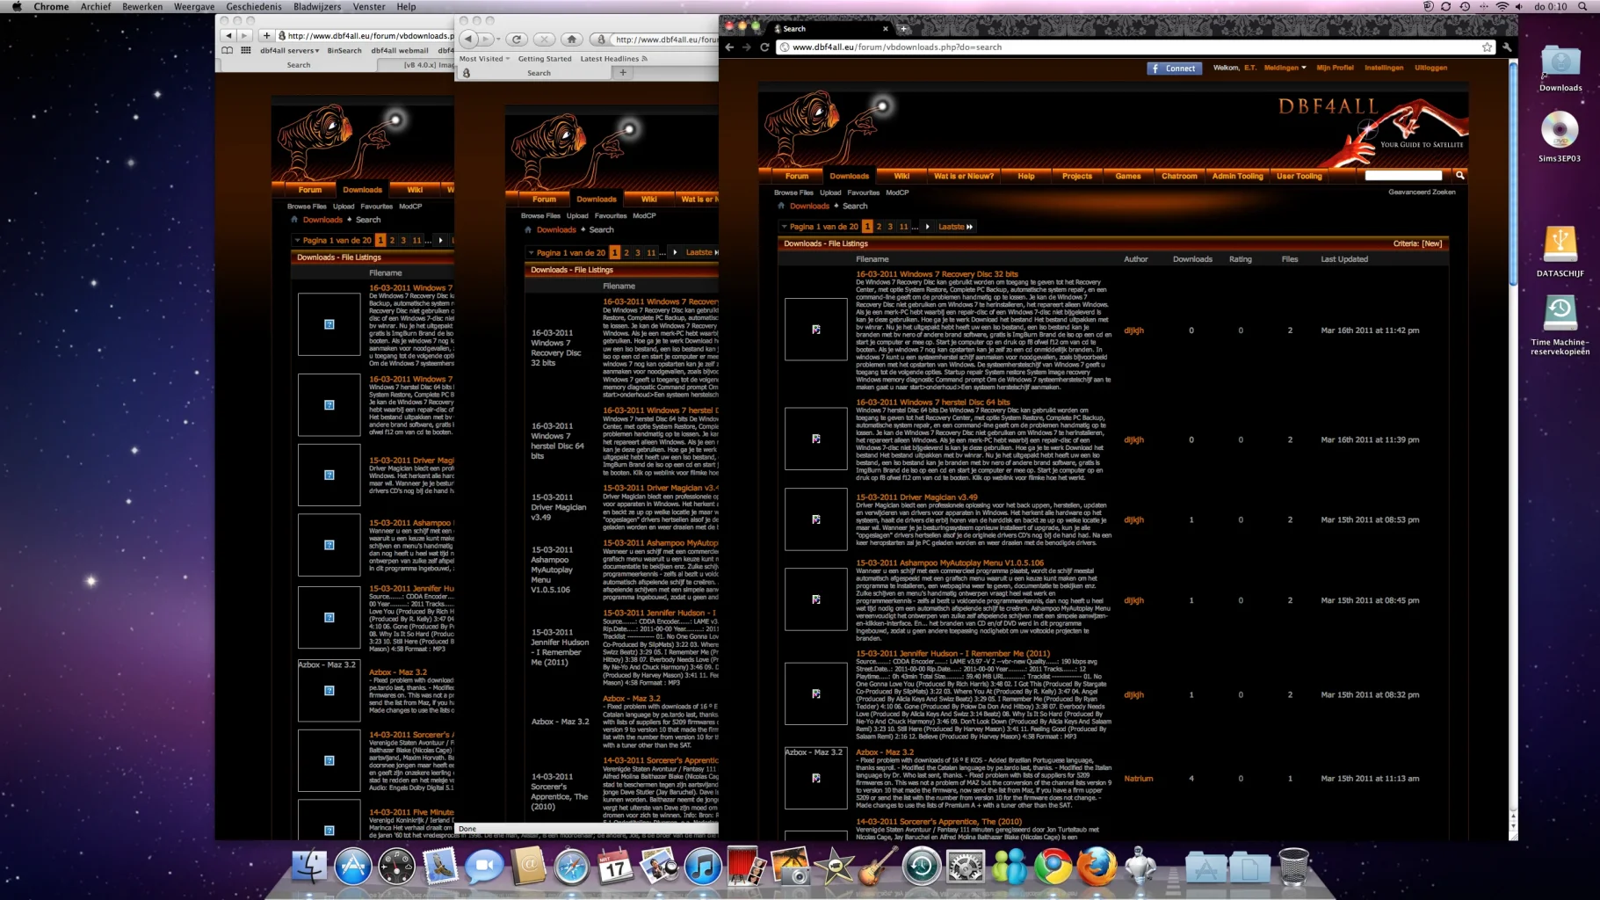Click Uitloggen to log out
Viewport: 1600px width, 900px height.
(x=1430, y=68)
